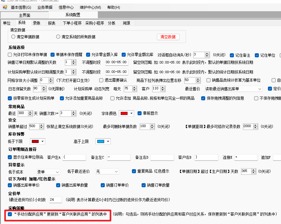Toggle 记住备注 checkbox
This screenshot has height=224, width=281.
(232, 55)
